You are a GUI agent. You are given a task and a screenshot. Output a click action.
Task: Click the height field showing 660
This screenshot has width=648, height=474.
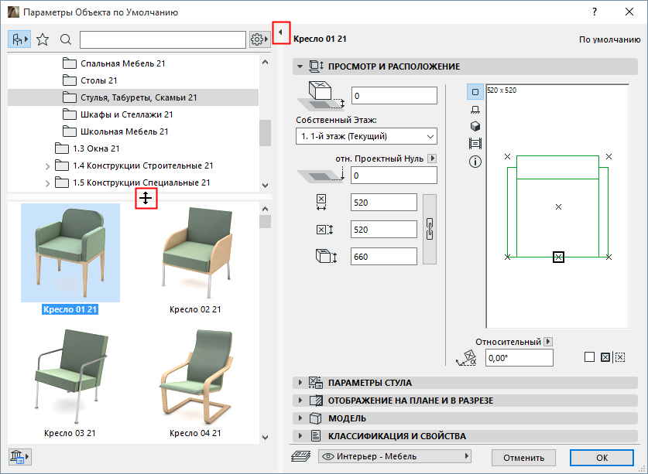(384, 257)
